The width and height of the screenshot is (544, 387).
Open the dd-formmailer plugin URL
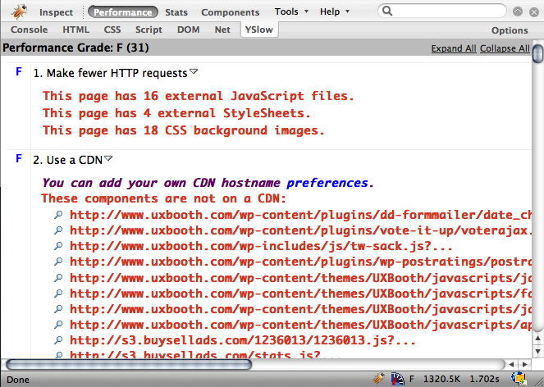coord(300,215)
